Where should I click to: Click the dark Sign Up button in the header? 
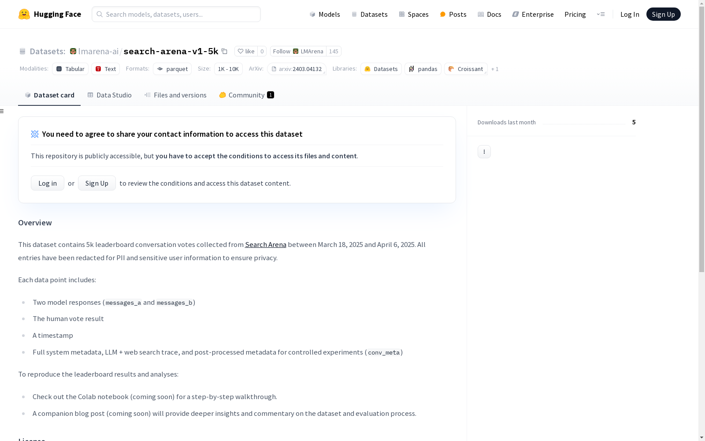click(663, 14)
